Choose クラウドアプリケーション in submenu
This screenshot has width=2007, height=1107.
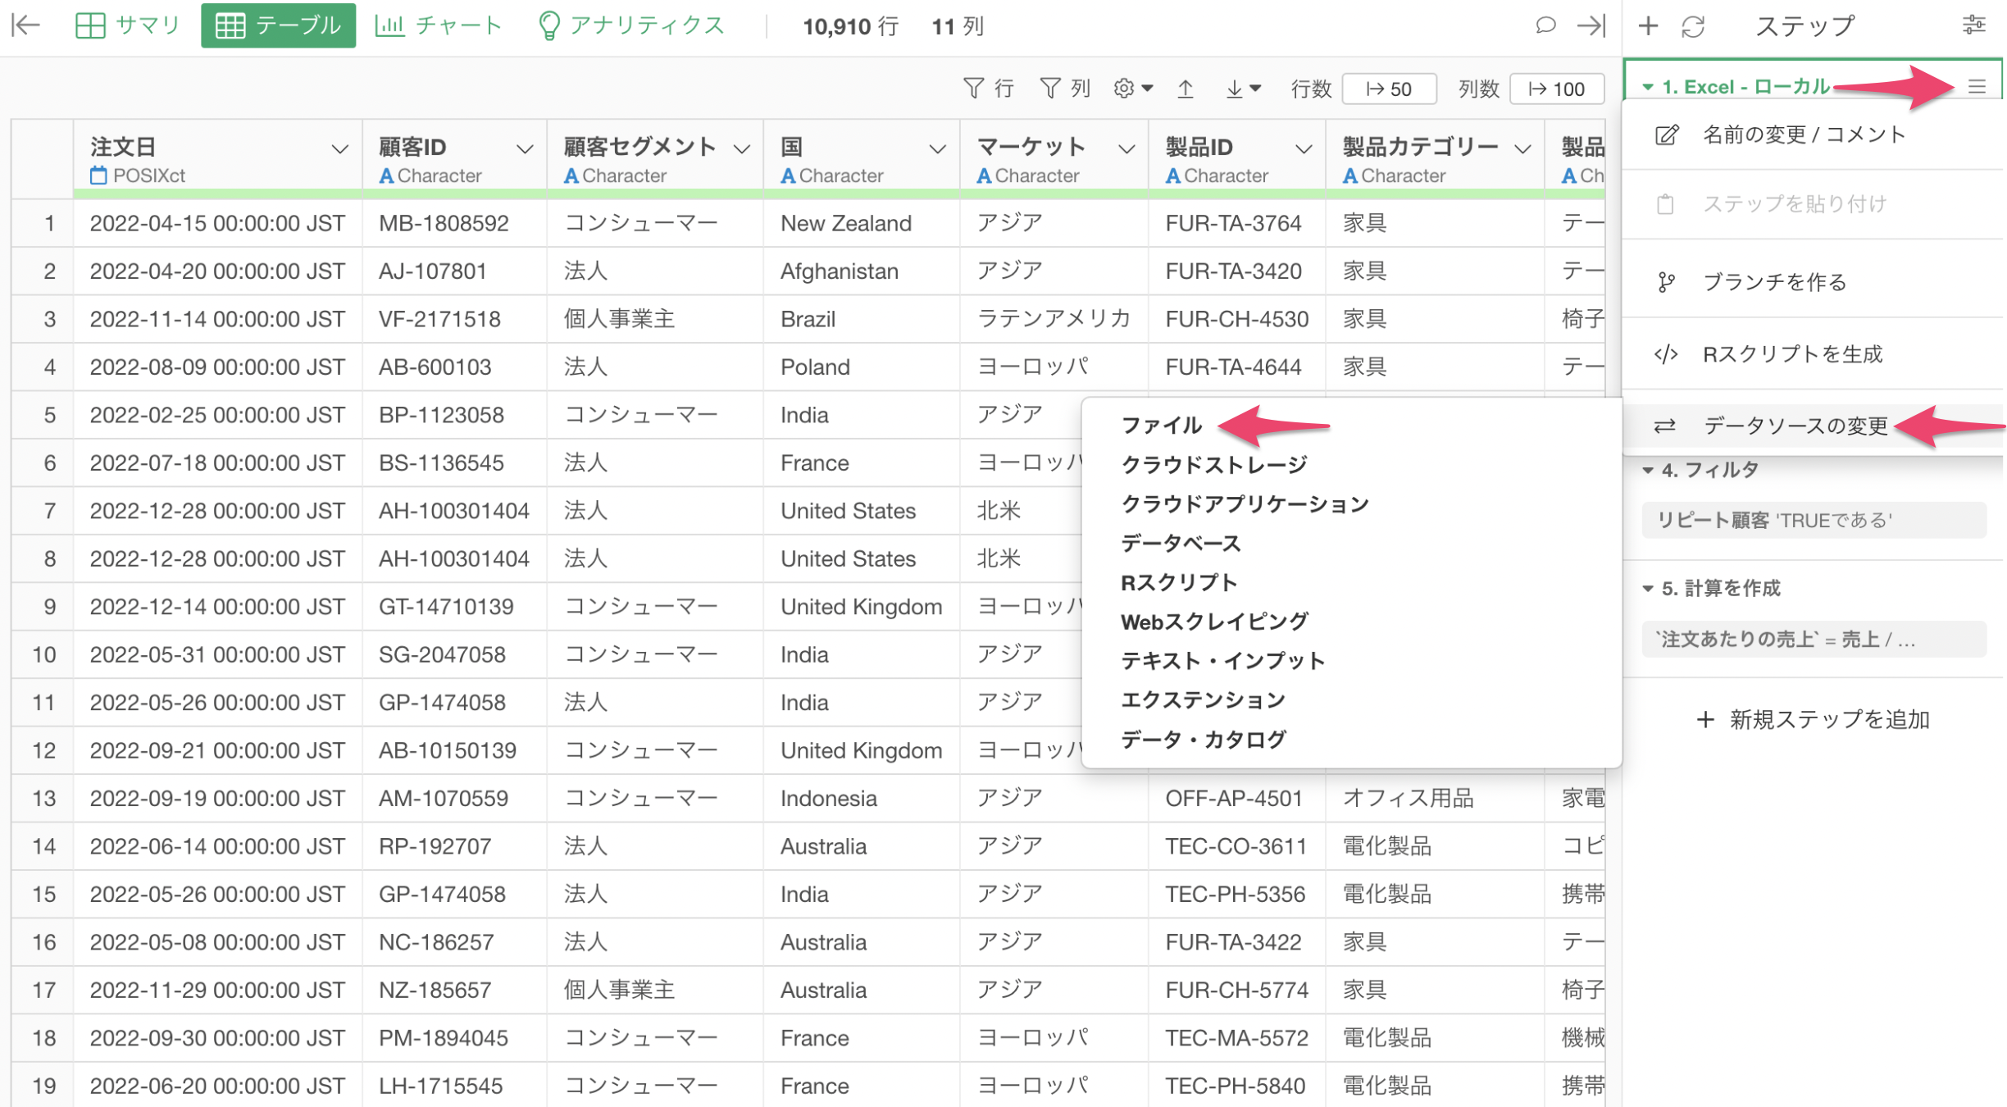[1245, 503]
